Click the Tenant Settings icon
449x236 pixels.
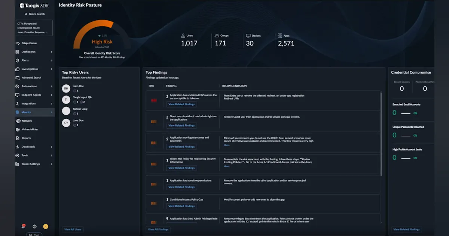tap(18, 164)
